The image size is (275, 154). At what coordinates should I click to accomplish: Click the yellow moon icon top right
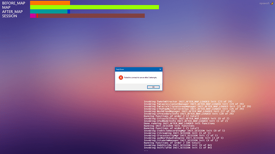(x=272, y=3)
